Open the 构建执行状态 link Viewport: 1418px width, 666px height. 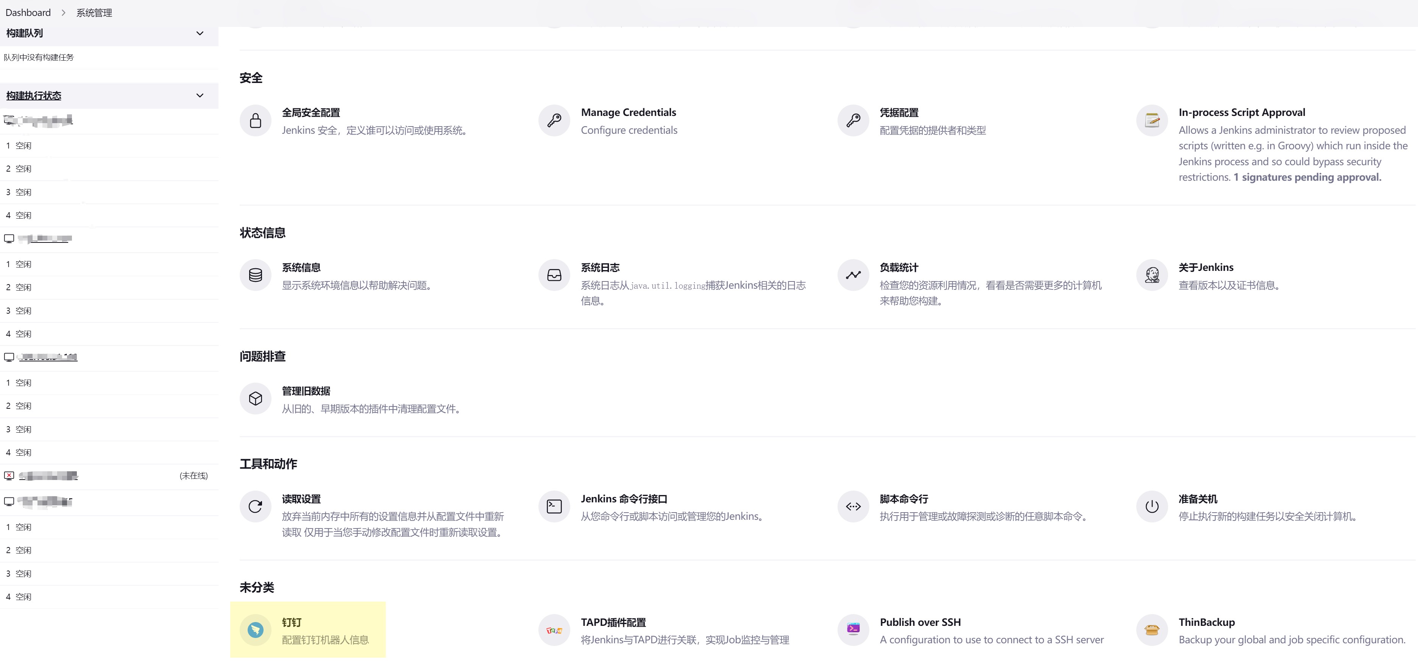tap(34, 96)
